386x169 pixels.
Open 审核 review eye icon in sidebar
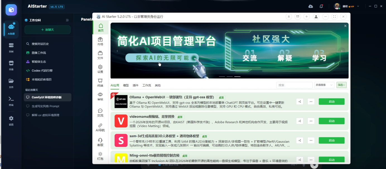point(100,97)
